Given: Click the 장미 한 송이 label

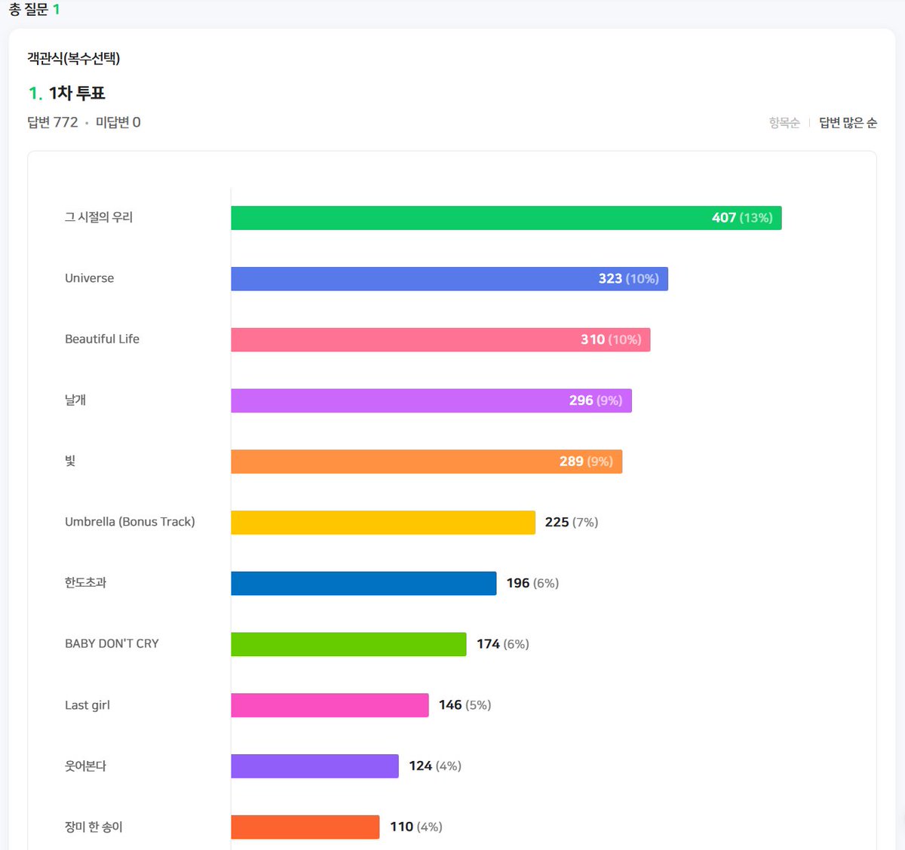Looking at the screenshot, I should click(94, 827).
